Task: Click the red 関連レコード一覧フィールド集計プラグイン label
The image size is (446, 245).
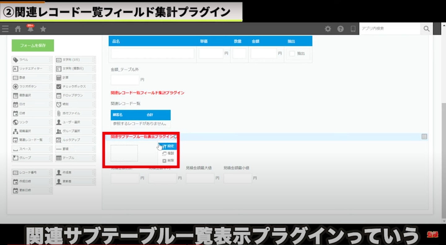Action: [x=147, y=93]
